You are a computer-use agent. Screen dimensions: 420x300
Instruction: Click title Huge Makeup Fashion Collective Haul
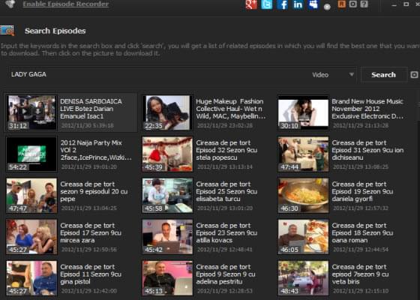pos(231,109)
